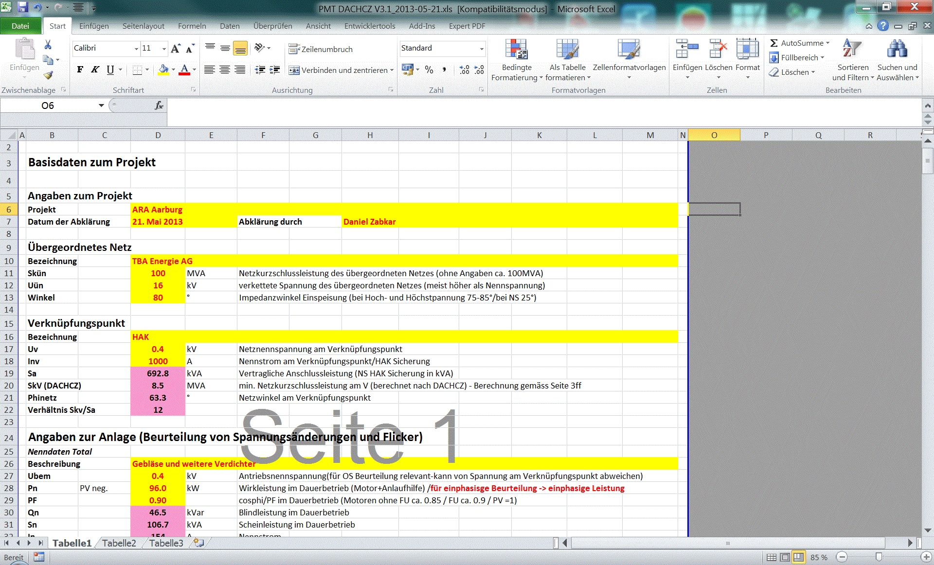This screenshot has width=934, height=565.
Task: Open the Calibri font name dropdown
Action: [136, 49]
